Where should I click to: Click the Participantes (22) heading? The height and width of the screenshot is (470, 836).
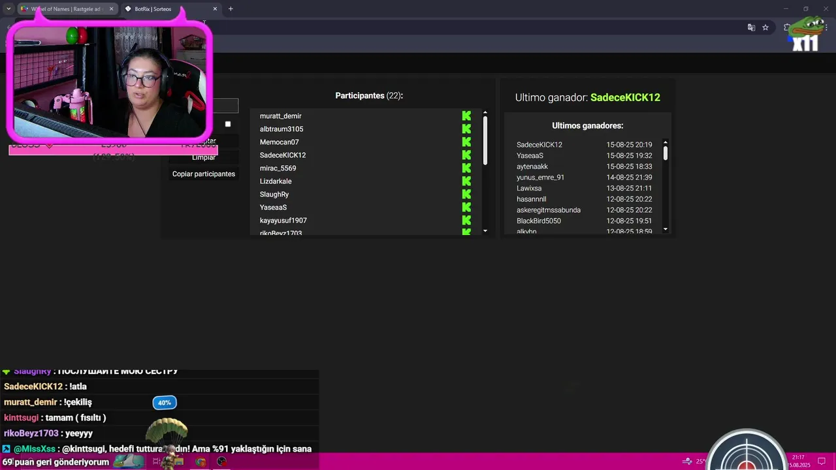369,95
